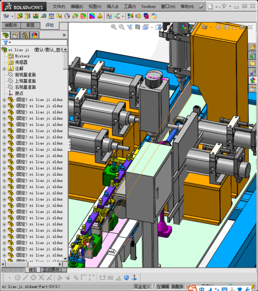Expand the double-chevron panel tabs overflow
Viewport: 258px width, 291px height.
click(64, 35)
